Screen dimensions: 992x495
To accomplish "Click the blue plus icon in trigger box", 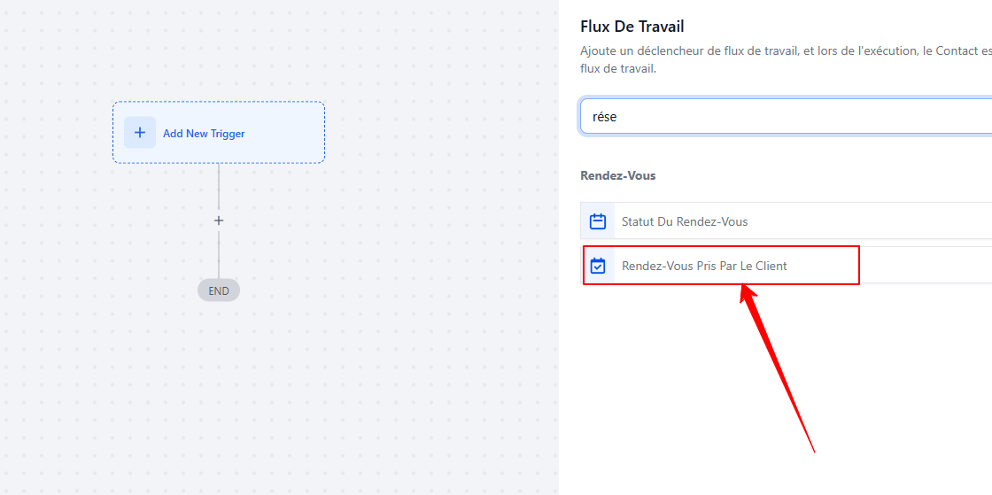I will (140, 133).
